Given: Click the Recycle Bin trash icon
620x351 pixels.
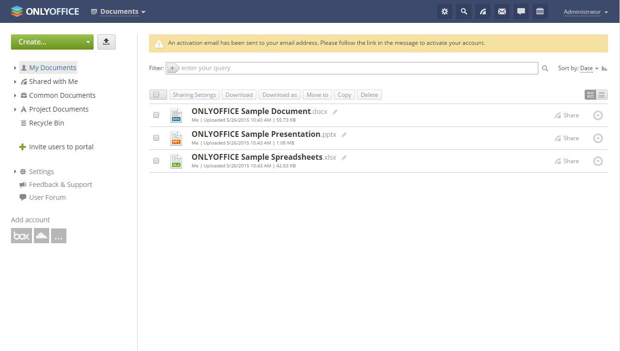Looking at the screenshot, I should [x=23, y=123].
